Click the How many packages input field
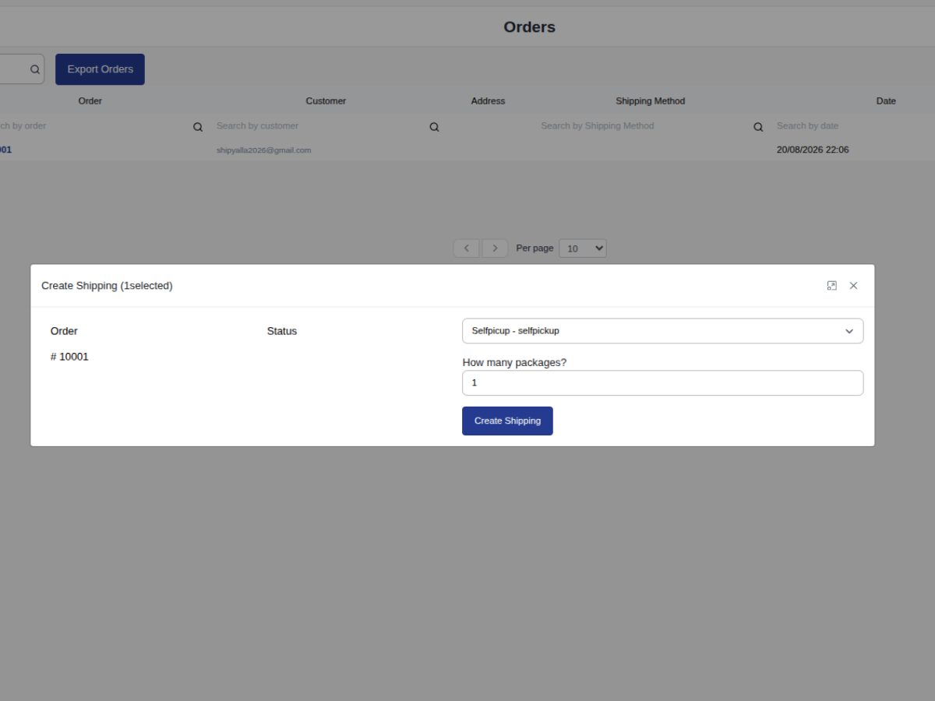935x701 pixels. click(662, 383)
